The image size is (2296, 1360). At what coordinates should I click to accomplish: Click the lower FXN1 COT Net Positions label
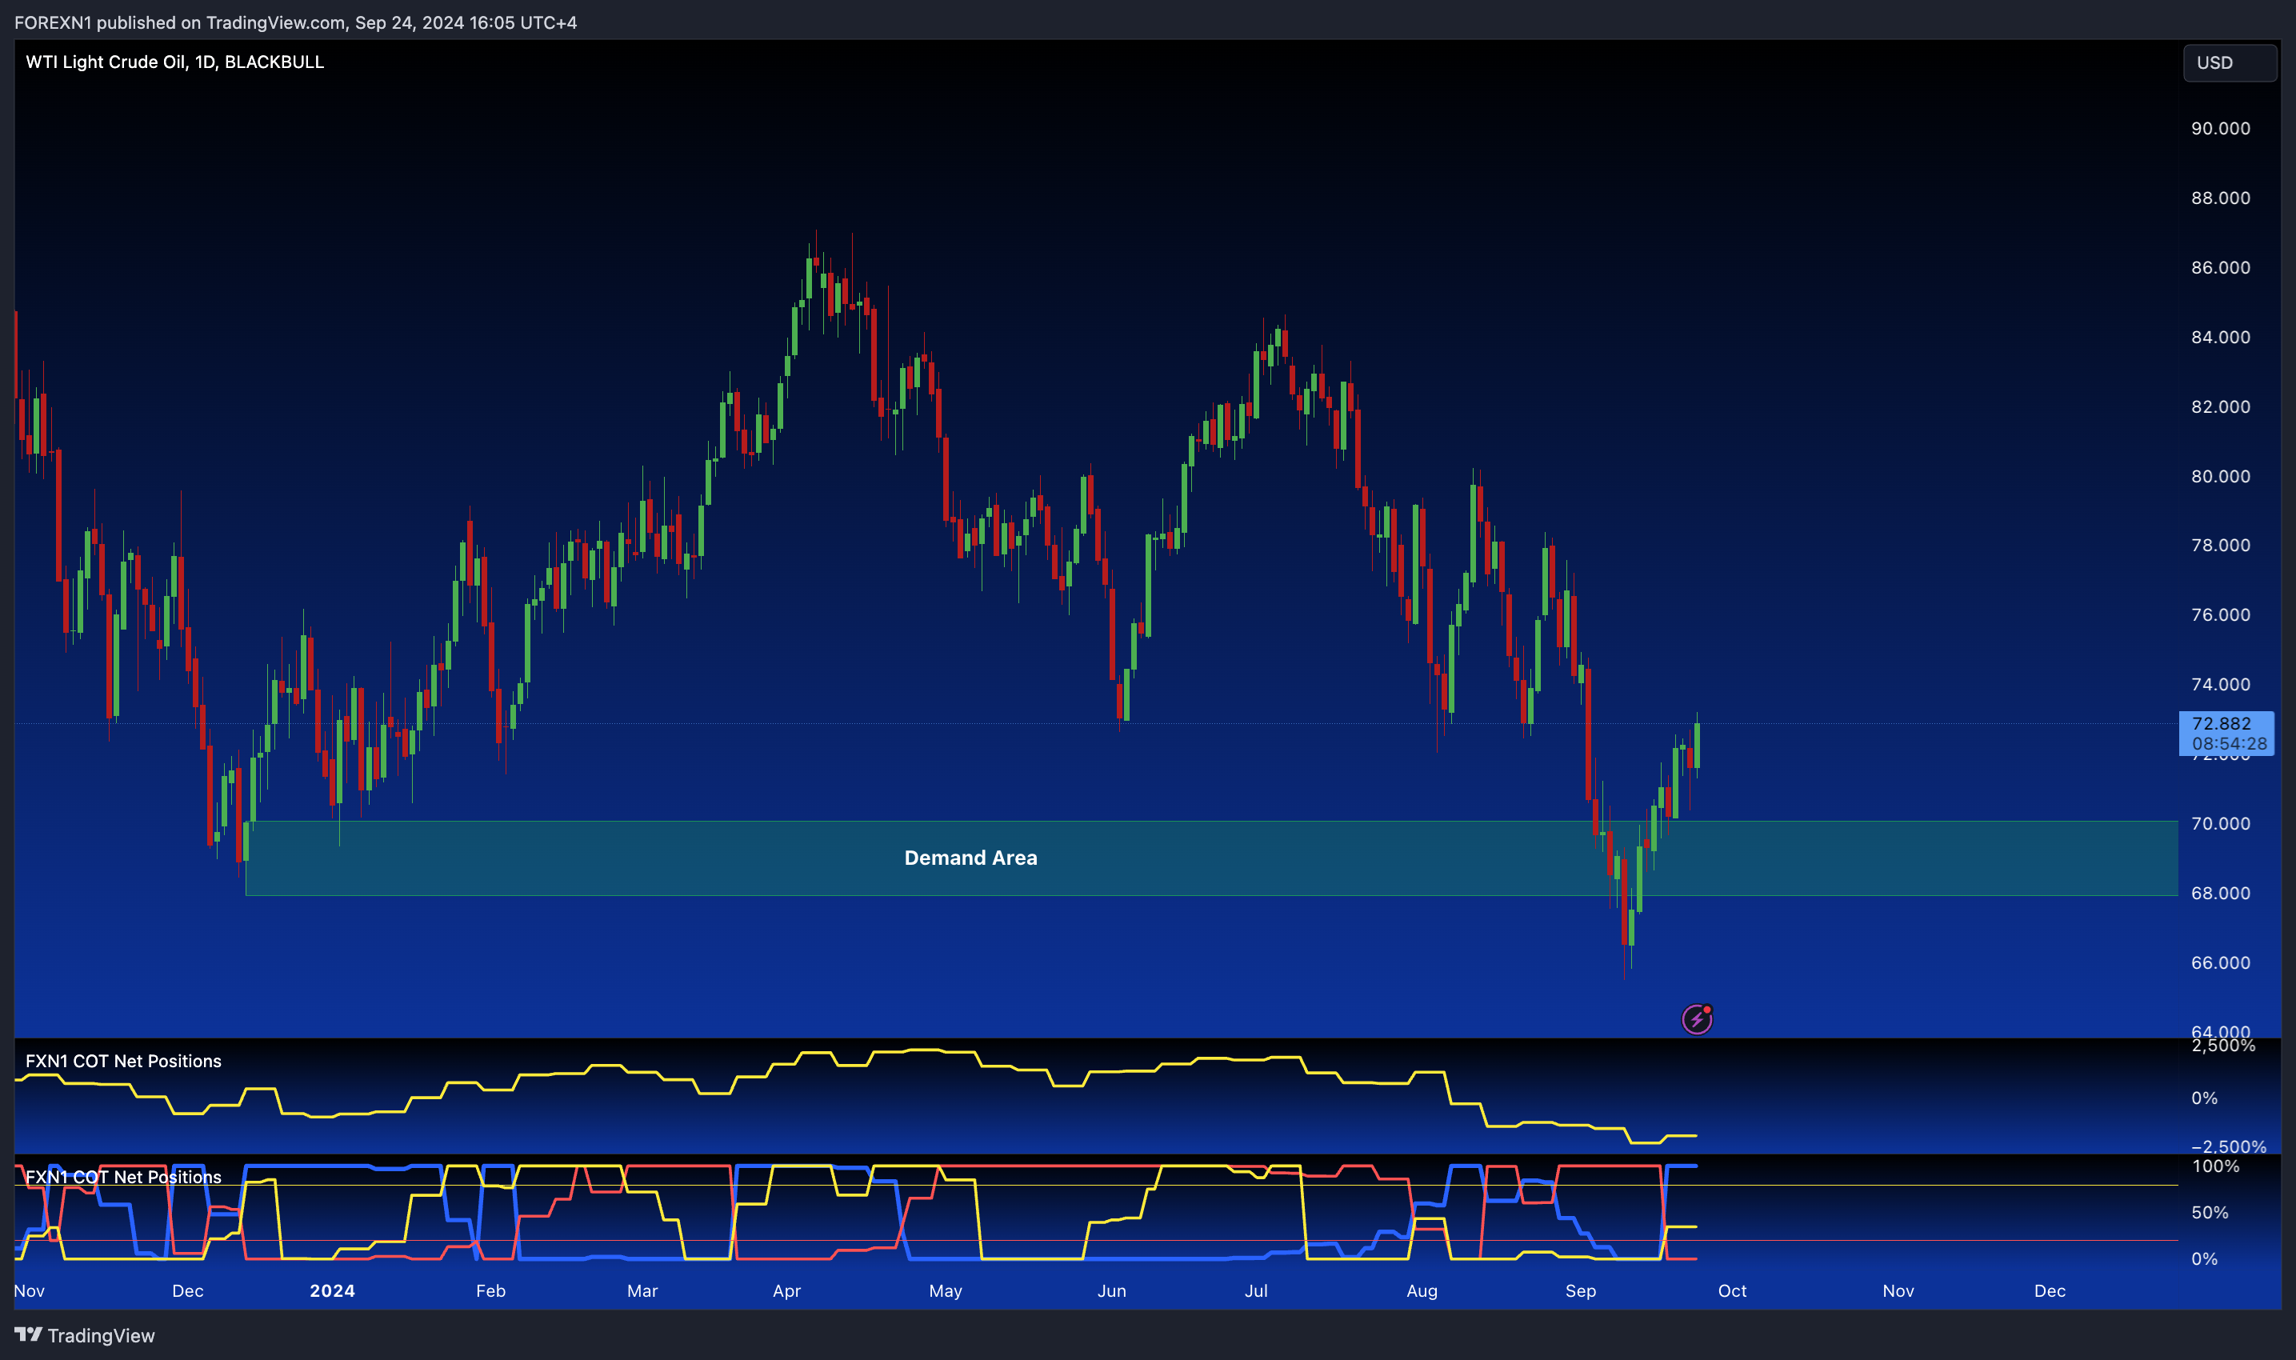[x=124, y=1177]
